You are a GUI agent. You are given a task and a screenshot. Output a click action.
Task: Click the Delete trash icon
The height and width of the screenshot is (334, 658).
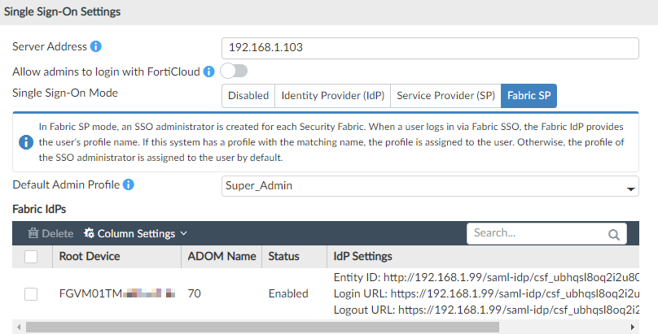[x=33, y=233]
